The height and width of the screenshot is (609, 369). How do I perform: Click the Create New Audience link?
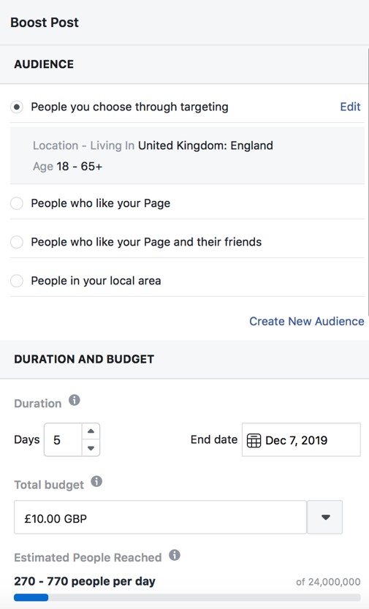[307, 322]
